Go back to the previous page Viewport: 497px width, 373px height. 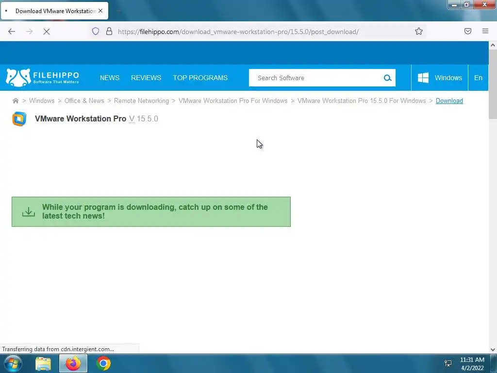pyautogui.click(x=12, y=32)
